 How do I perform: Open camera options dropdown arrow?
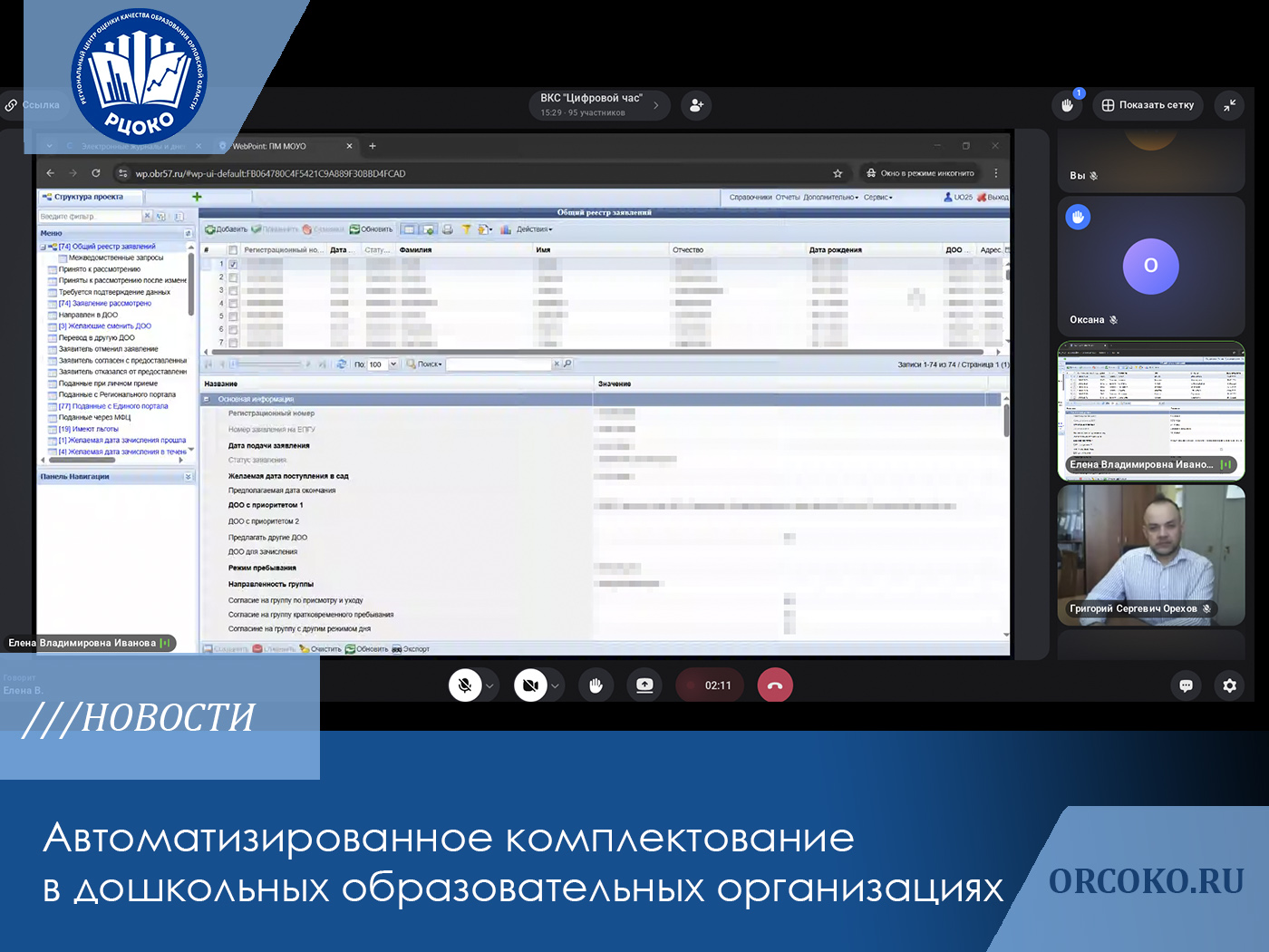(x=555, y=686)
